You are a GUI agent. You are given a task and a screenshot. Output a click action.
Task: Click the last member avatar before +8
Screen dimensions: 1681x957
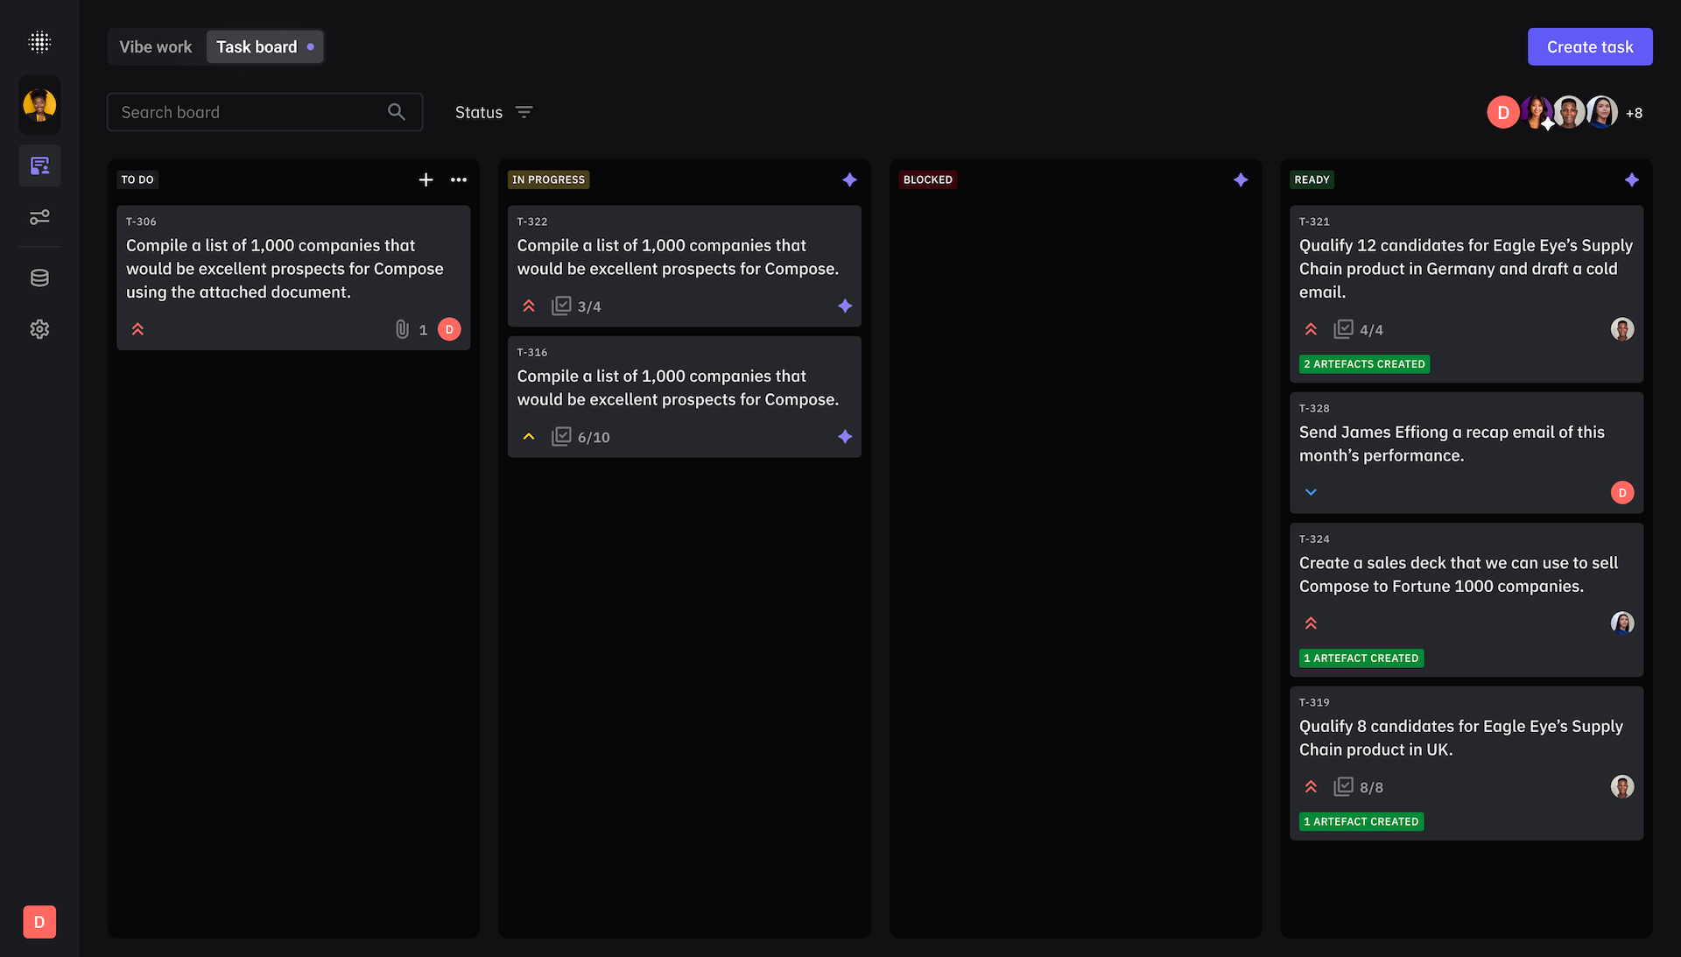(1601, 112)
